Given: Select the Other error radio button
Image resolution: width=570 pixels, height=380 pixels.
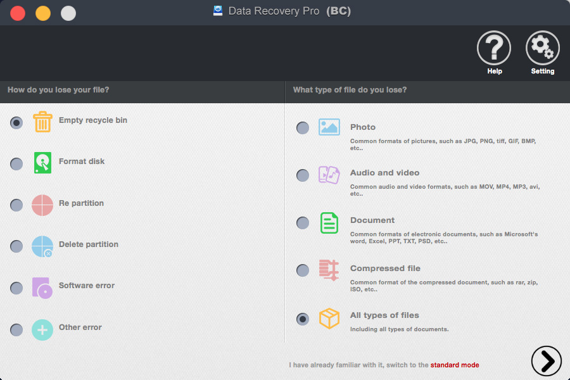Looking at the screenshot, I should (16, 329).
